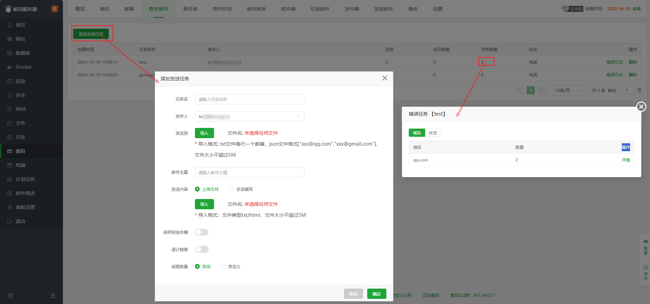650x304 pixels.
Task: Click the 前往 page number input
Action: 627,91
